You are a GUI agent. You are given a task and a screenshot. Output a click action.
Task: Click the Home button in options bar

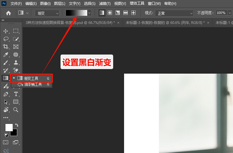[x=8, y=13]
